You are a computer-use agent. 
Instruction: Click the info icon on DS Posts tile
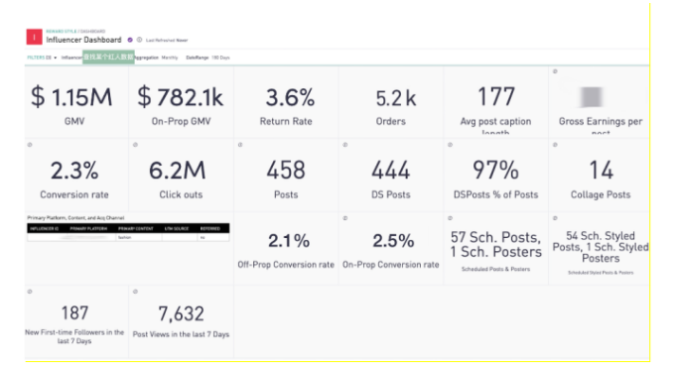point(345,145)
